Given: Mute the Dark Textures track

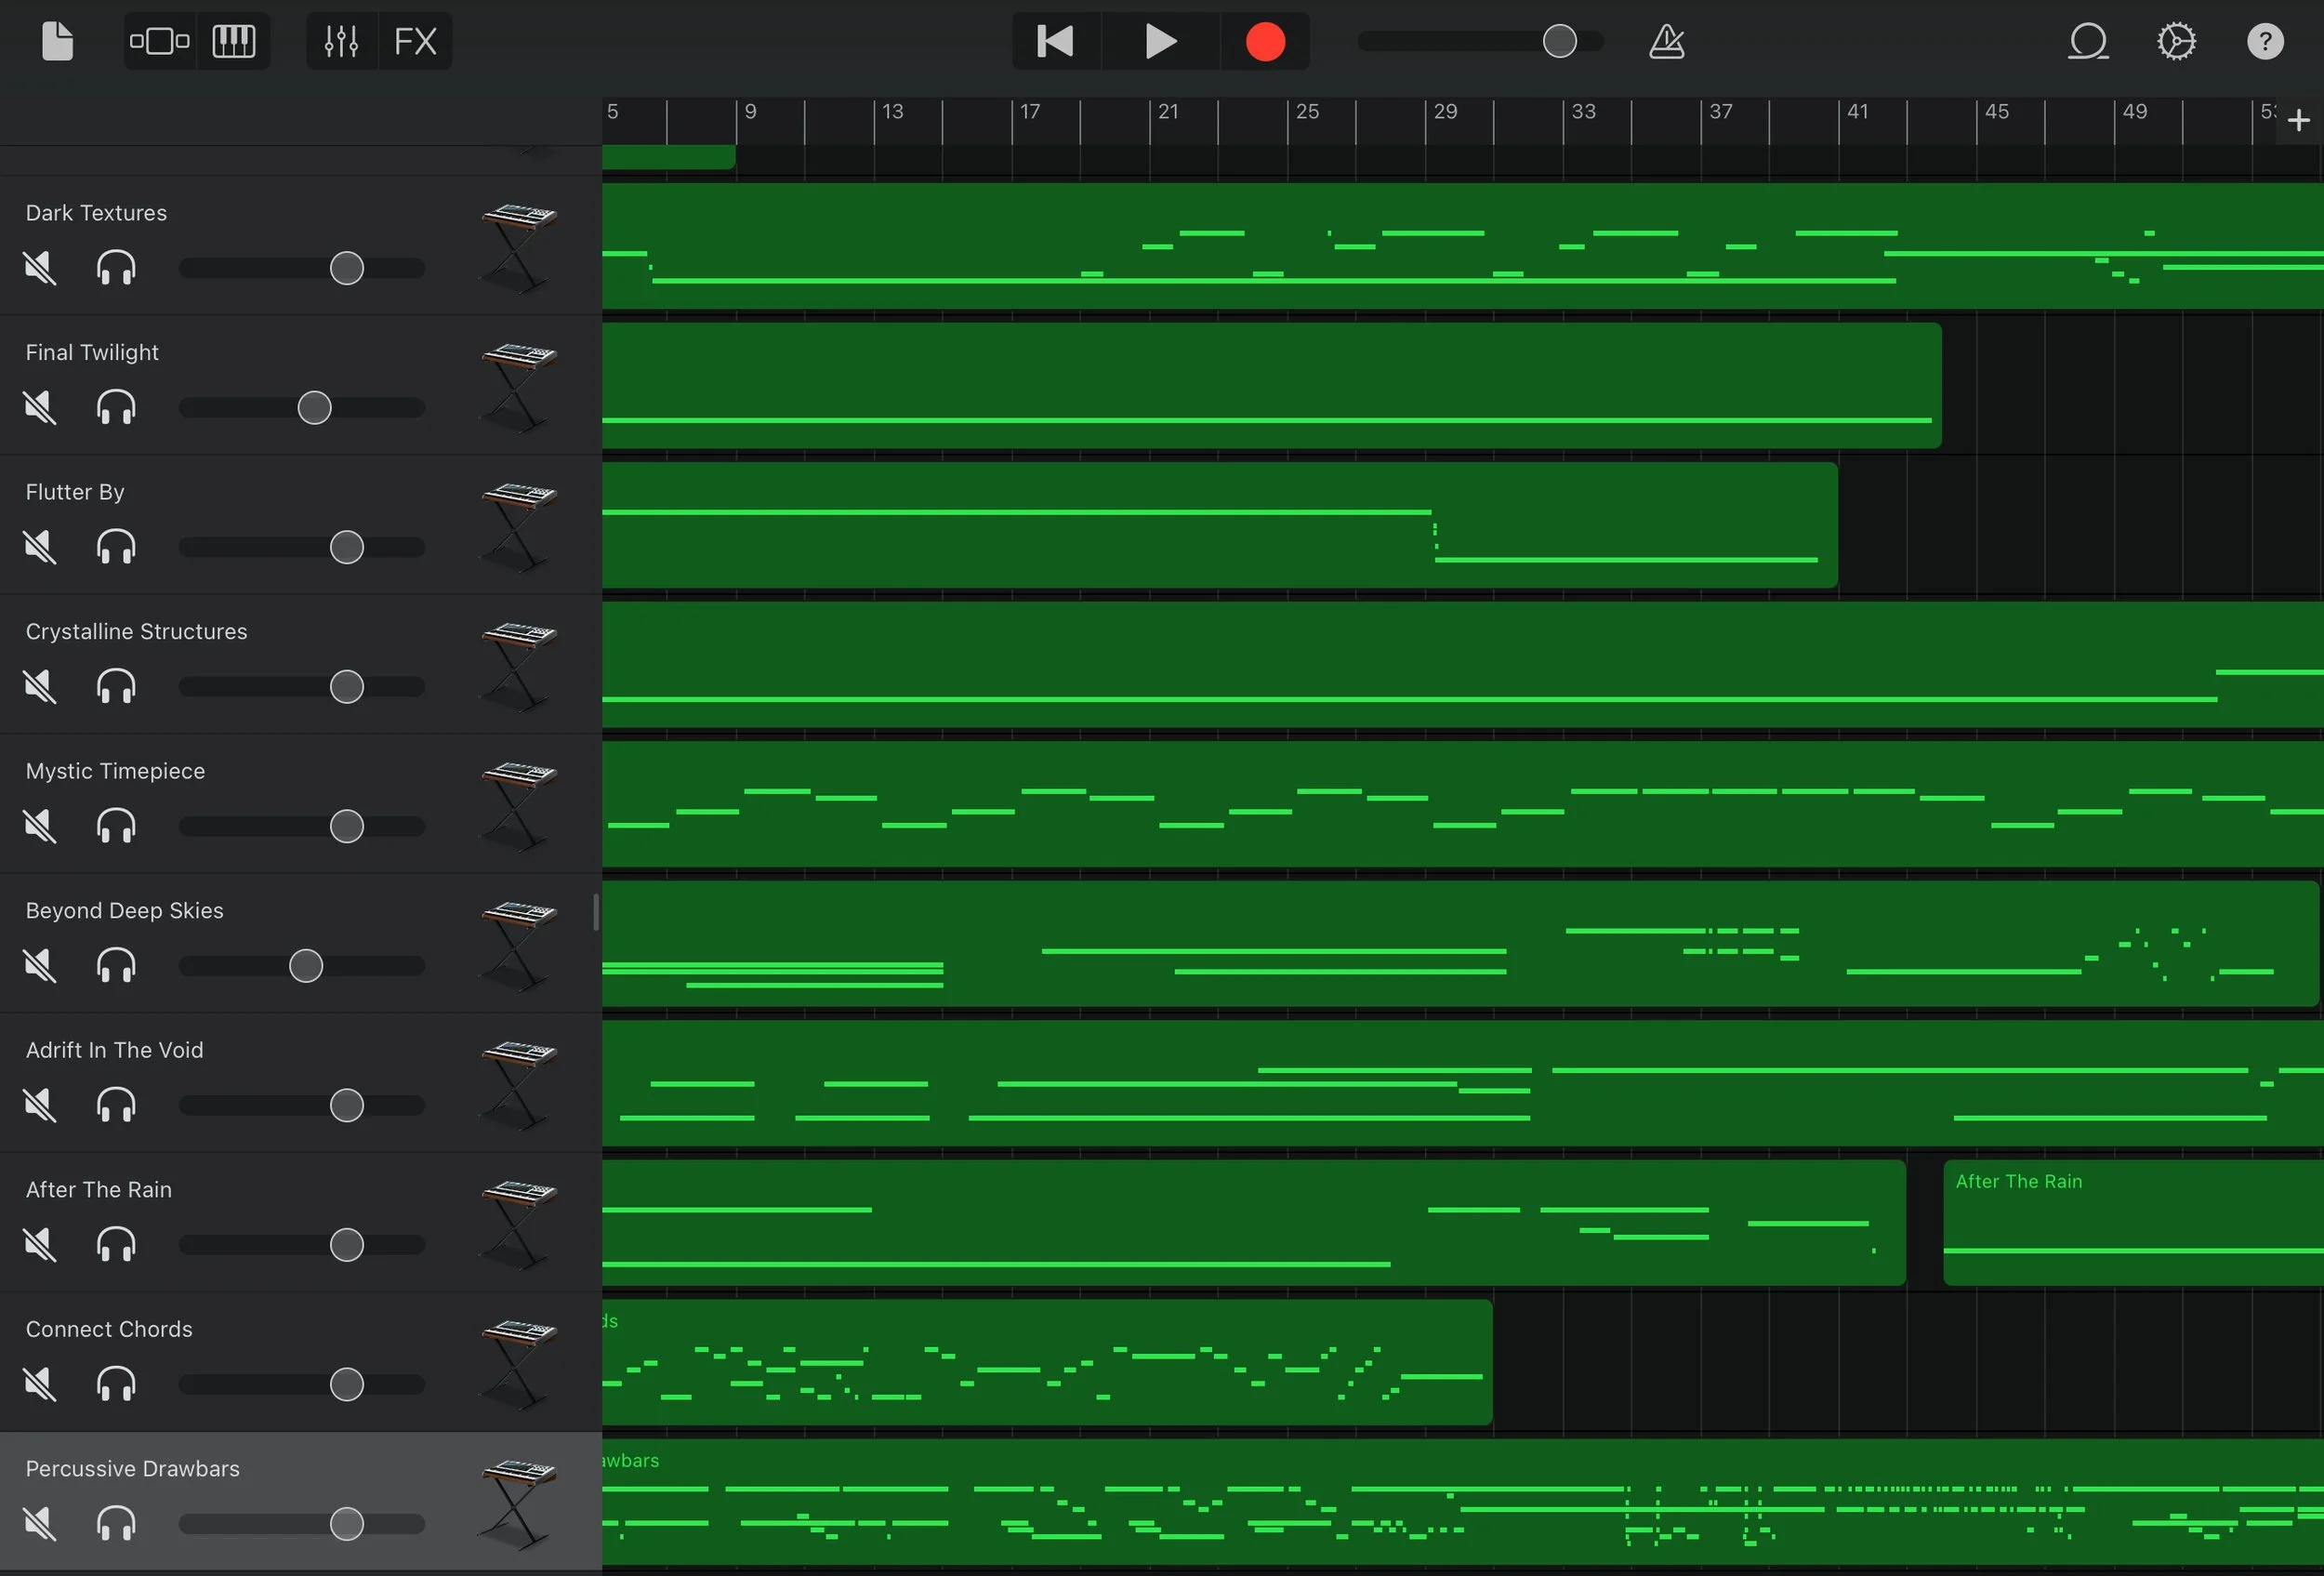Looking at the screenshot, I should point(39,268).
